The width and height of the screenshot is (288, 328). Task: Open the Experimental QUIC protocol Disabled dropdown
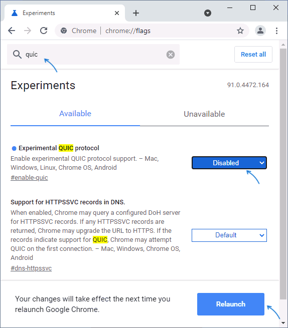[229, 163]
